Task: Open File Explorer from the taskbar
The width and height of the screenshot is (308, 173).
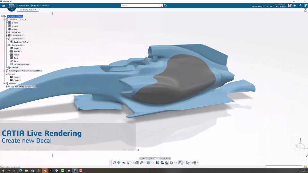Action: point(27,171)
